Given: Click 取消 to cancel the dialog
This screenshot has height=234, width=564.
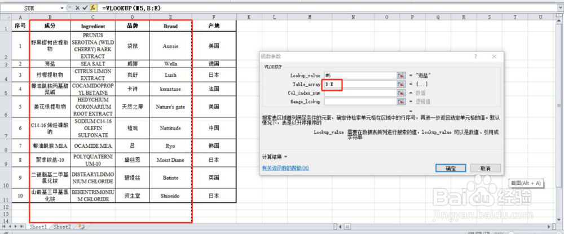Looking at the screenshot, I should [x=485, y=168].
